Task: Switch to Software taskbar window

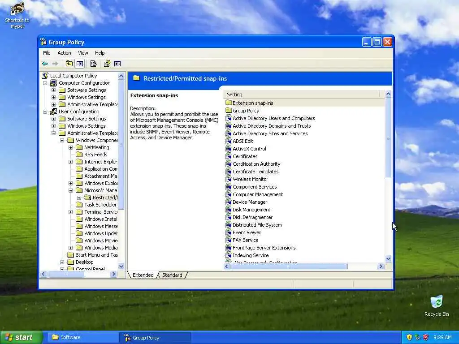Action: pyautogui.click(x=82, y=338)
